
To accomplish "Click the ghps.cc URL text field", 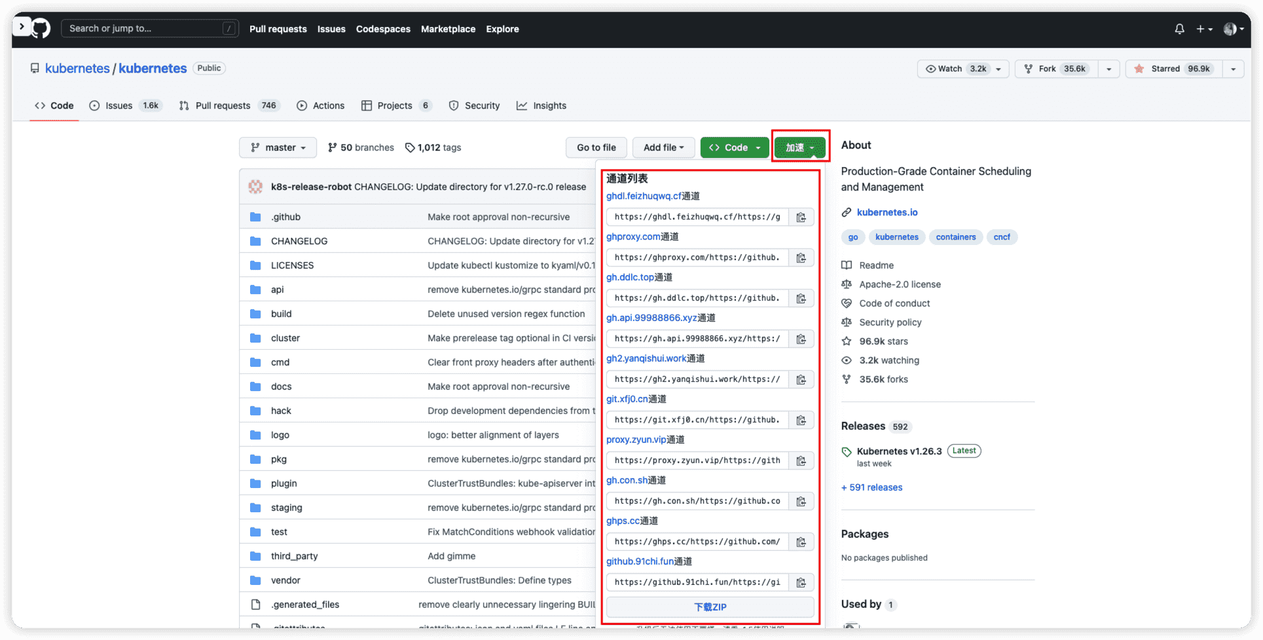I will pyautogui.click(x=697, y=542).
